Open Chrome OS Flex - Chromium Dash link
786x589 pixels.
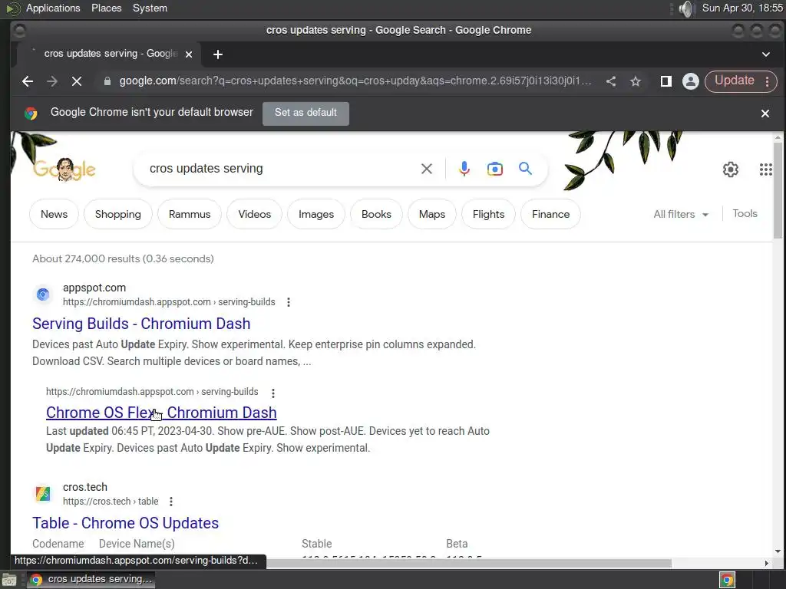161,413
